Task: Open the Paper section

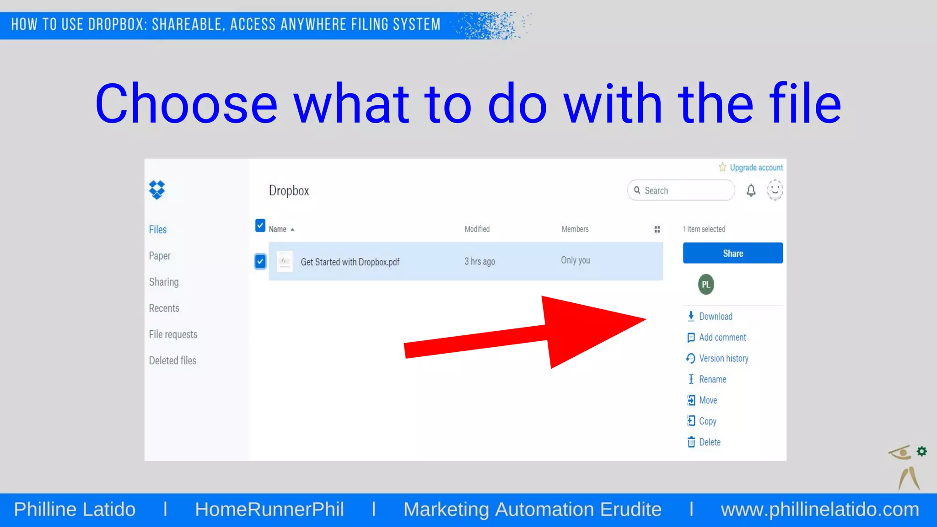Action: [160, 256]
